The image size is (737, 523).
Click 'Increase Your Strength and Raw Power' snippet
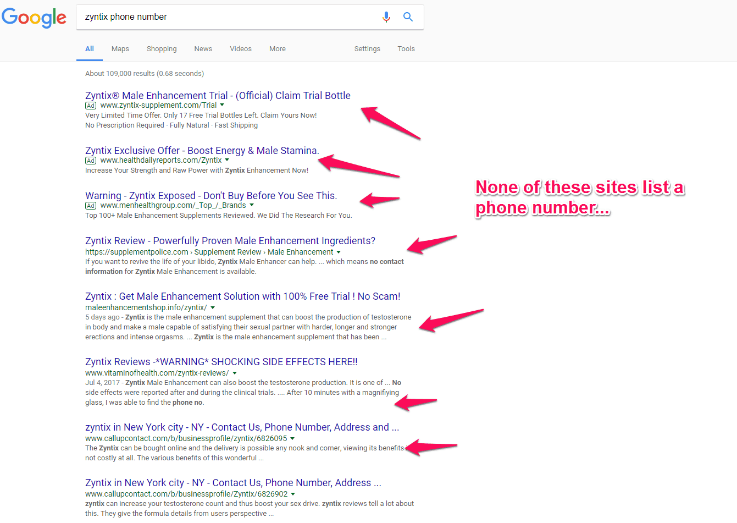(x=197, y=170)
